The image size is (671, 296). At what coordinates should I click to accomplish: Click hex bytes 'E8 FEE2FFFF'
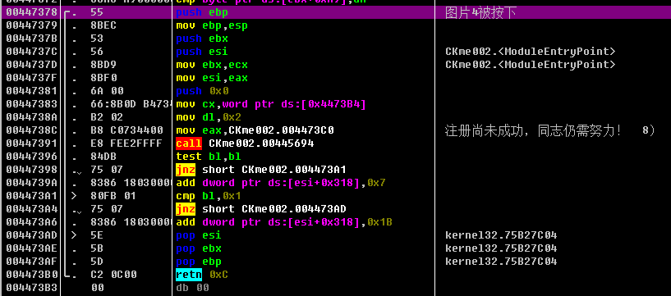126,143
